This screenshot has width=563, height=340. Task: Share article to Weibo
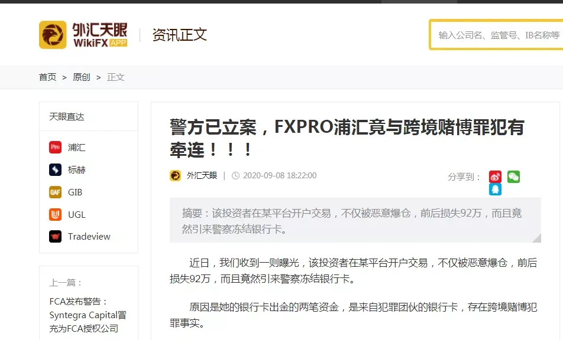(x=495, y=176)
